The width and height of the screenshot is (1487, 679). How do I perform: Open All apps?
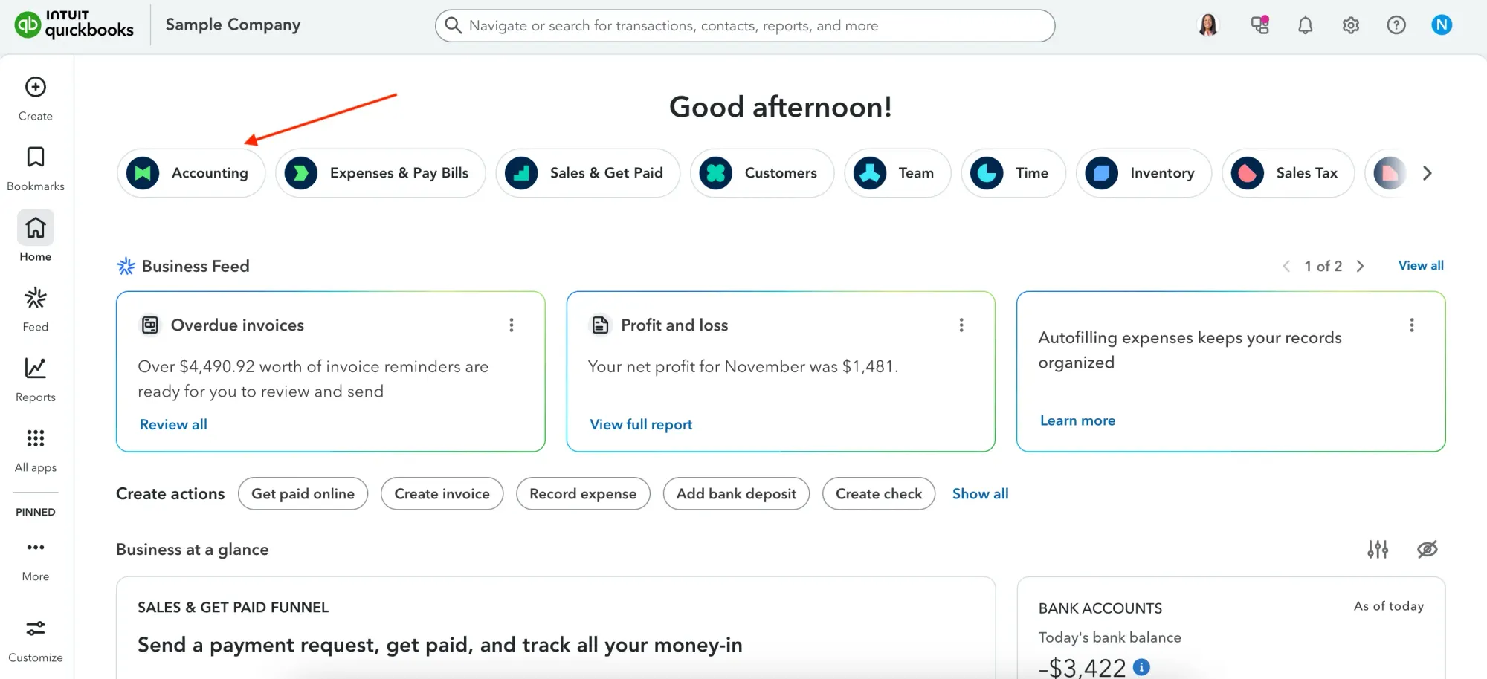[35, 449]
